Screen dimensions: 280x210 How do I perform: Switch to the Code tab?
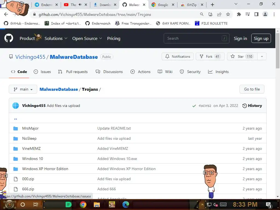[x=19, y=72]
